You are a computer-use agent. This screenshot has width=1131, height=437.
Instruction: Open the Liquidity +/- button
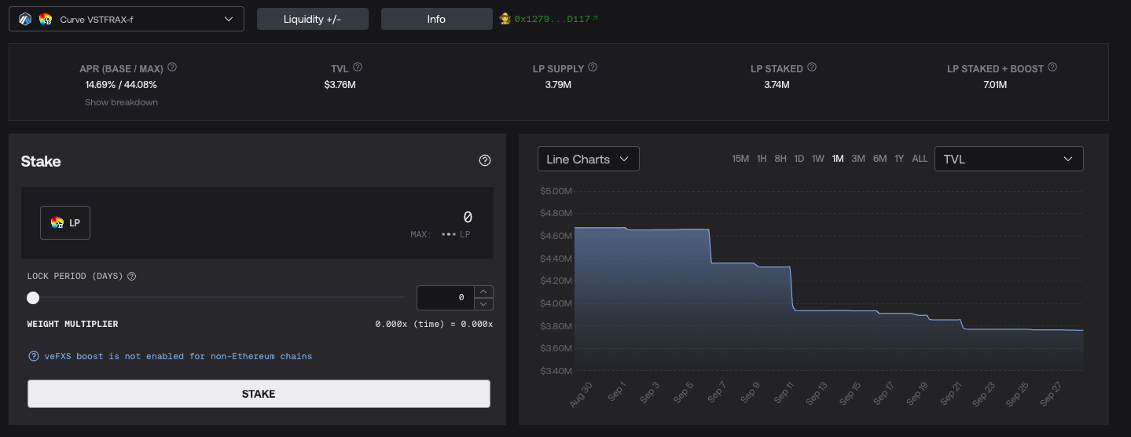click(312, 19)
